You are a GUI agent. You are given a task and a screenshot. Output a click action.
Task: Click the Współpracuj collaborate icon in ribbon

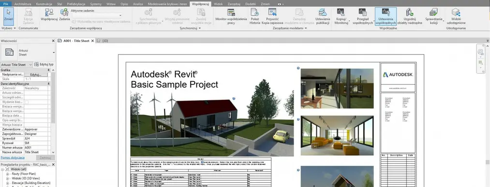click(49, 15)
